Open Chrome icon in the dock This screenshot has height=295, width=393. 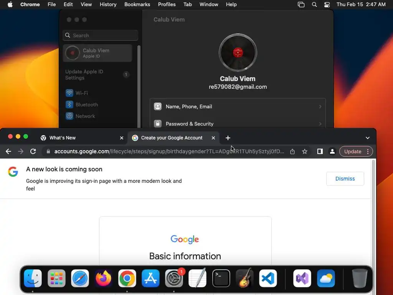click(127, 278)
